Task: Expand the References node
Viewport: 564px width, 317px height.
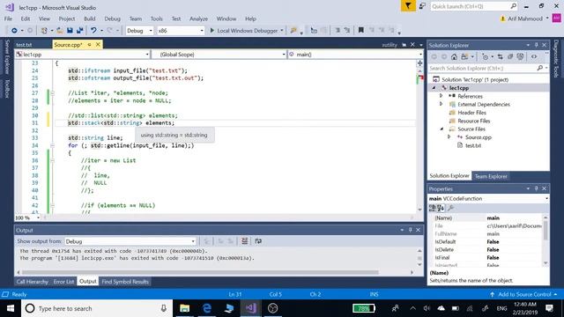Action: coord(441,96)
